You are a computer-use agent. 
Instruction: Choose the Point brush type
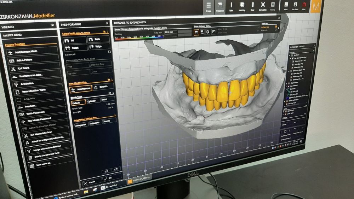pyautogui.click(x=108, y=99)
